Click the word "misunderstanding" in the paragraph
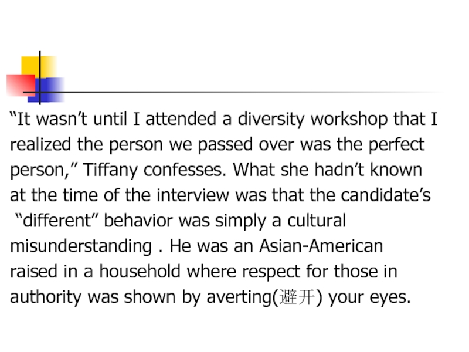Viewport: 469px width, 352px height. coord(80,246)
